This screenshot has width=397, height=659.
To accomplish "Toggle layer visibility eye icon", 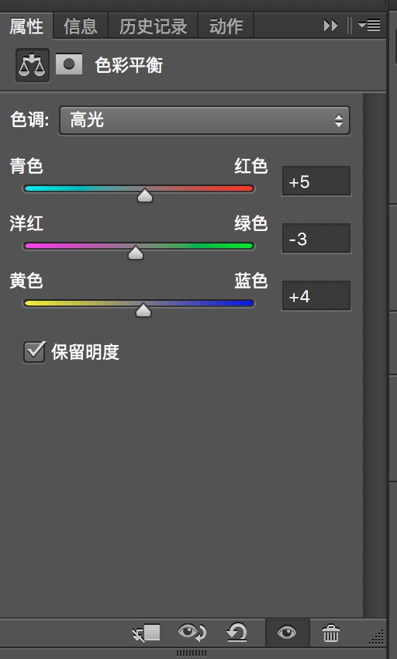I will [x=287, y=632].
